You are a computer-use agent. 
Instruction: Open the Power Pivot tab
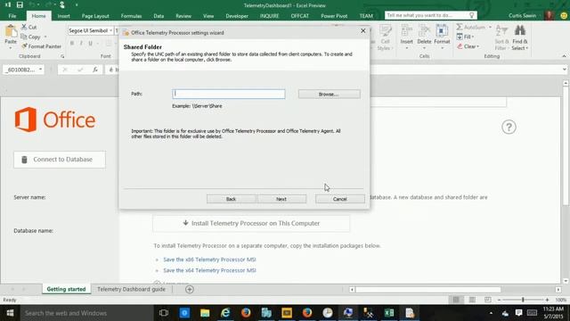click(334, 16)
